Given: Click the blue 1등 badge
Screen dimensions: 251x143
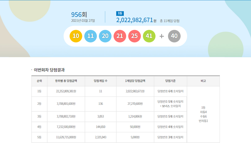Looking at the screenshot, I should (x=120, y=13).
